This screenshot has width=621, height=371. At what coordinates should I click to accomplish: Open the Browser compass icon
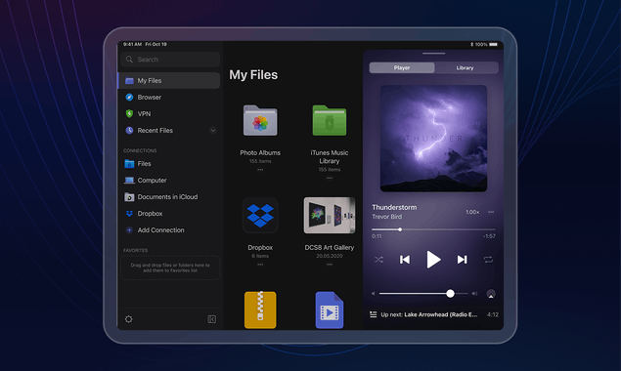pos(129,98)
